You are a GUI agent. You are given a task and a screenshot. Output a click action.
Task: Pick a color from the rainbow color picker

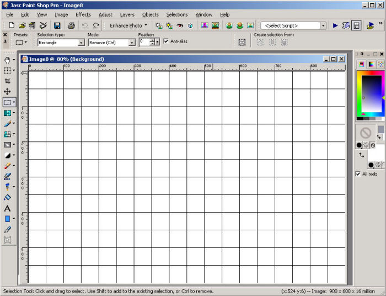369,93
